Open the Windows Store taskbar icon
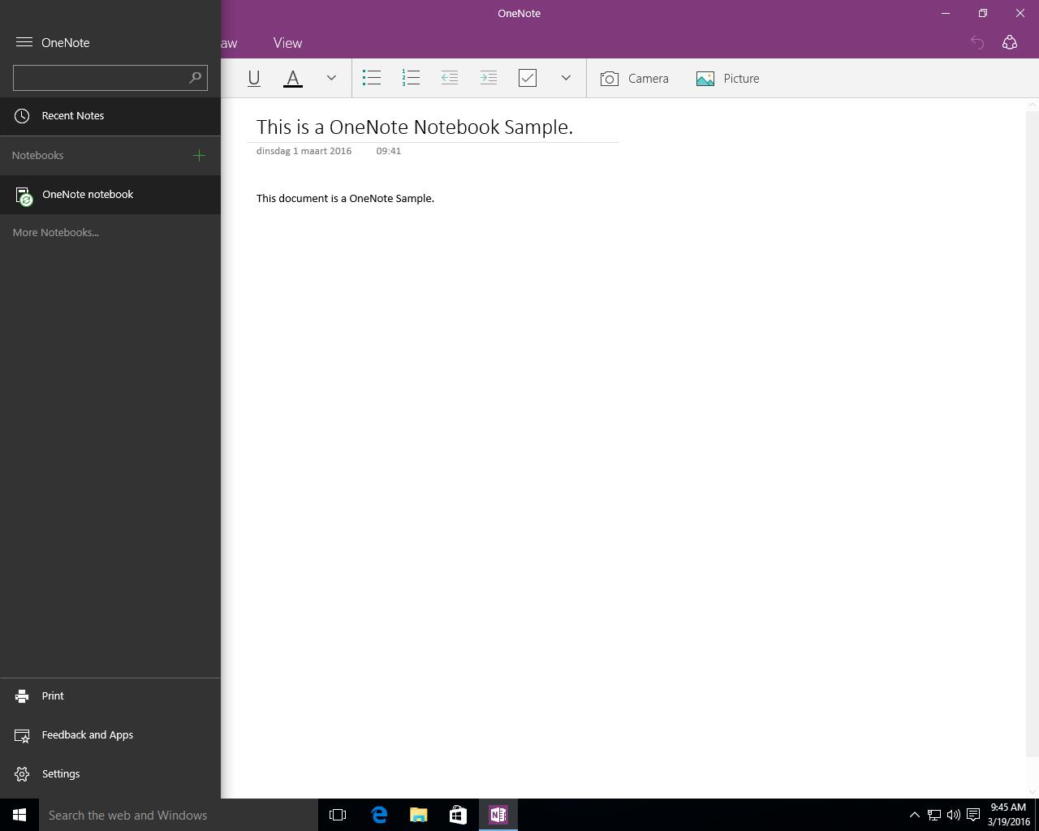The width and height of the screenshot is (1039, 831). click(x=458, y=815)
